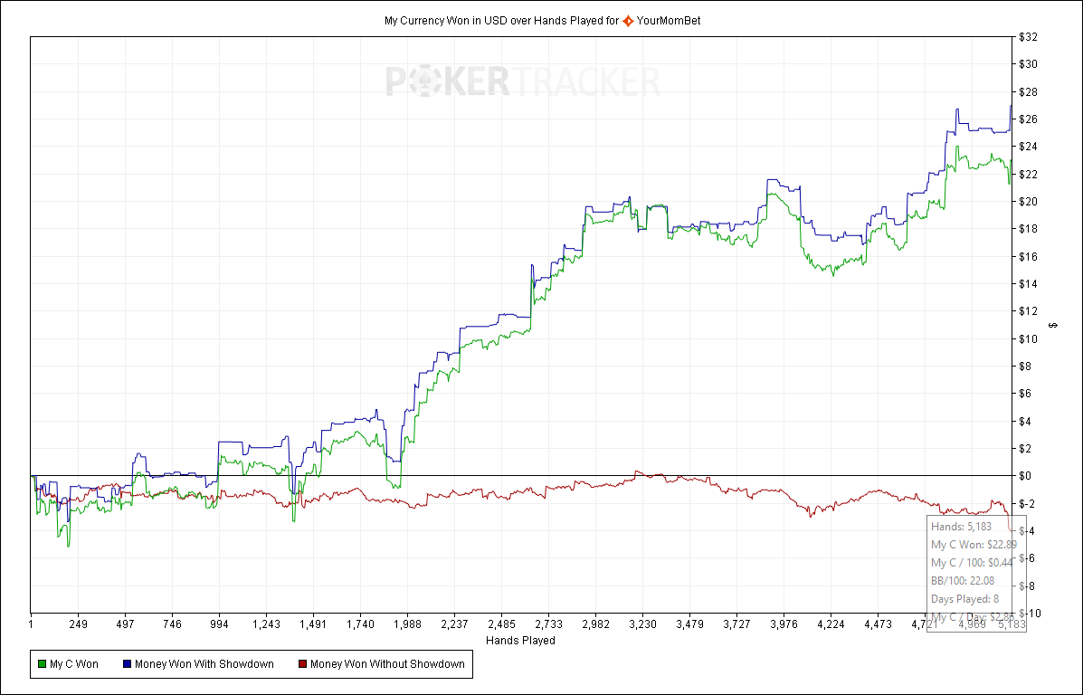Click 'Hands: 5,183' in the tooltip

pos(962,527)
